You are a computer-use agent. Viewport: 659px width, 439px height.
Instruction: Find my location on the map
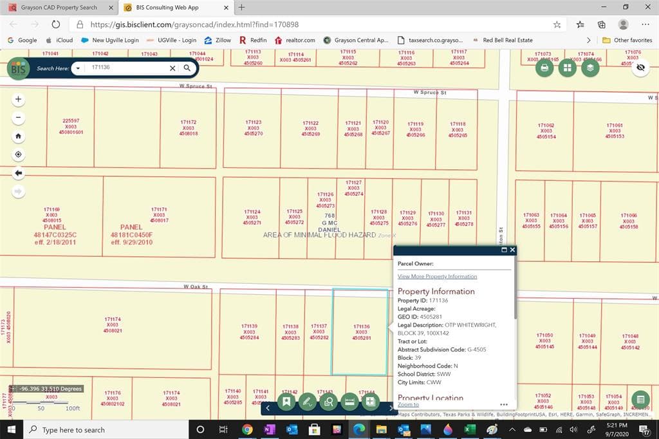coord(18,154)
